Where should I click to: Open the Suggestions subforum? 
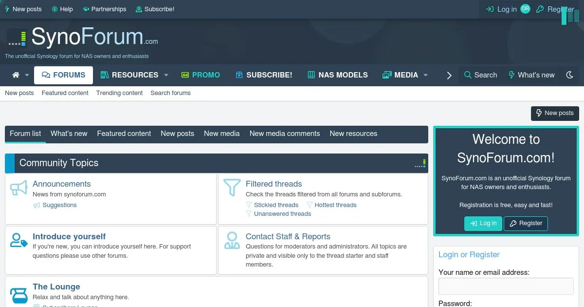click(59, 205)
